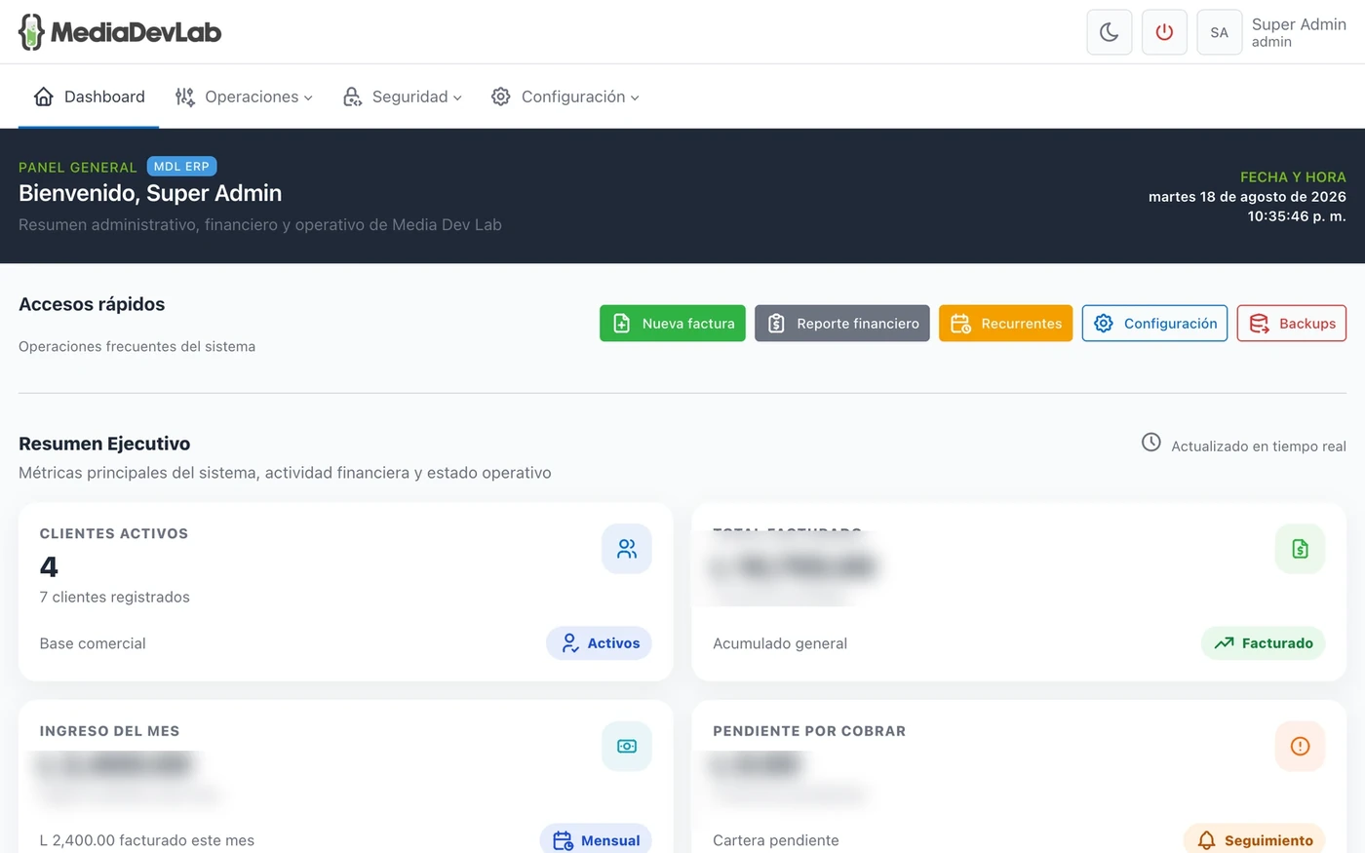Click the clock icon near Actualizado en tiempo real
Viewport: 1365px width, 853px height.
tap(1151, 443)
